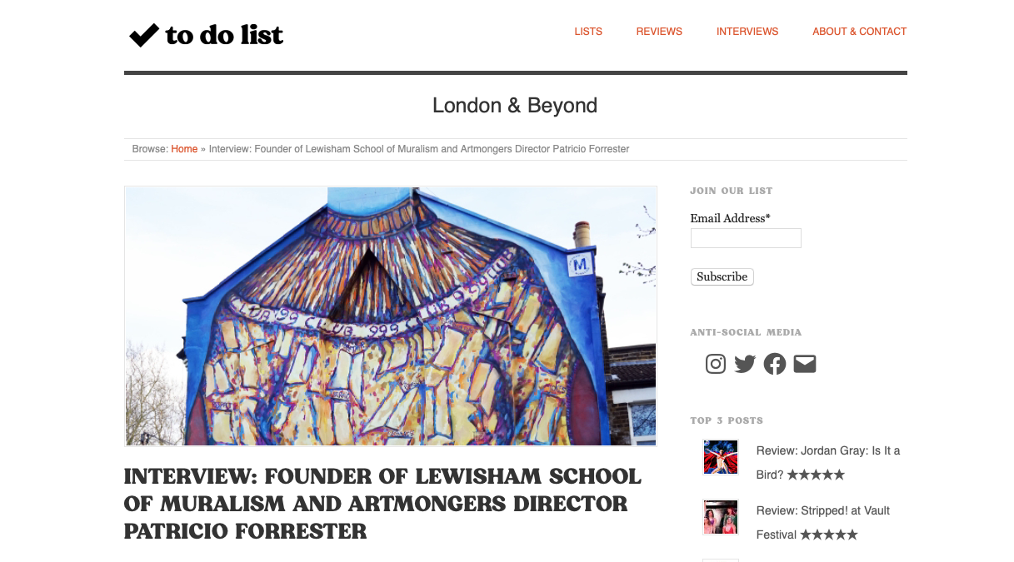
Task: Click the mural featured image
Action: tap(391, 316)
